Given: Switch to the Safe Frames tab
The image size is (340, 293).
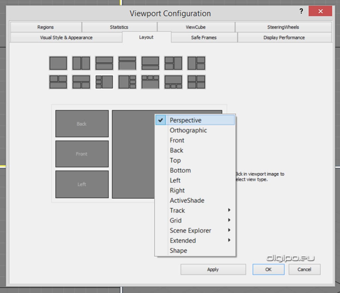Looking at the screenshot, I should pos(204,37).
